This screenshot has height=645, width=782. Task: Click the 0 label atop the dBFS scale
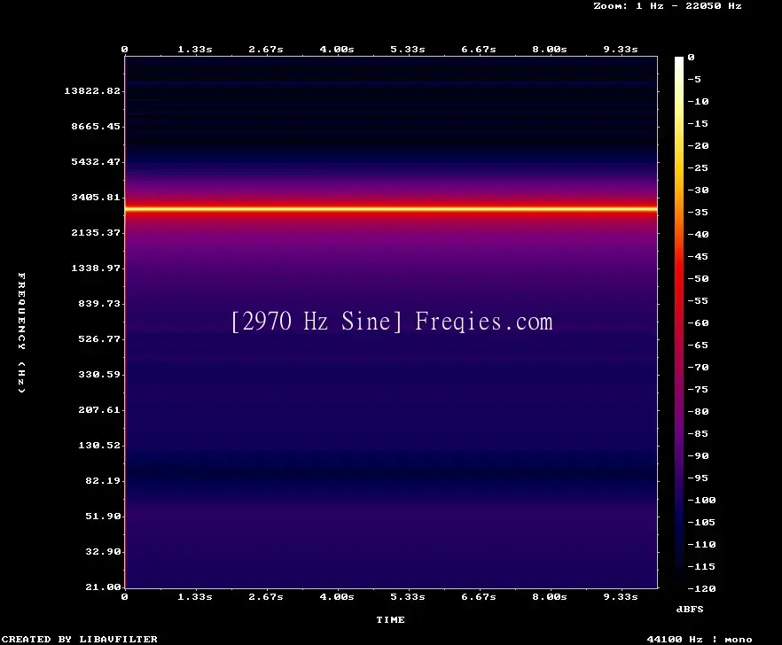(x=691, y=58)
